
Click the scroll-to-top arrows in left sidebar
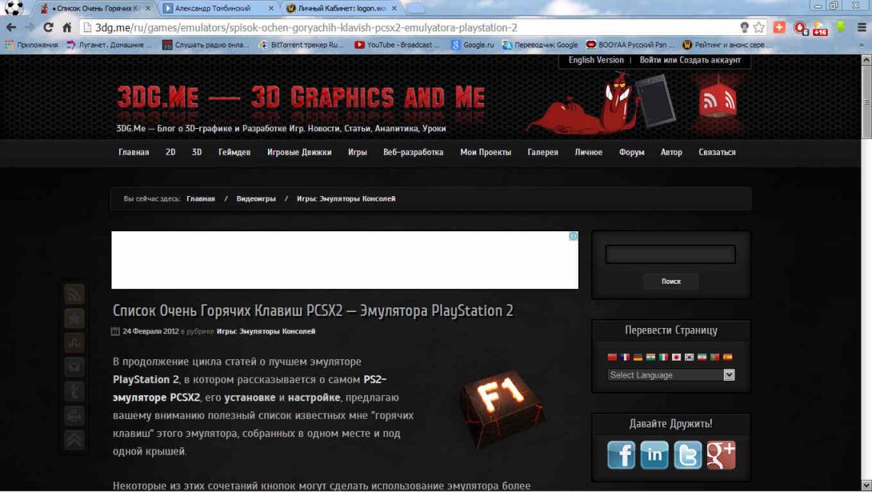pos(74,440)
